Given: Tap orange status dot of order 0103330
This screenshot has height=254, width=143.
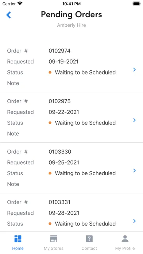Looking at the screenshot, I should point(50,173).
